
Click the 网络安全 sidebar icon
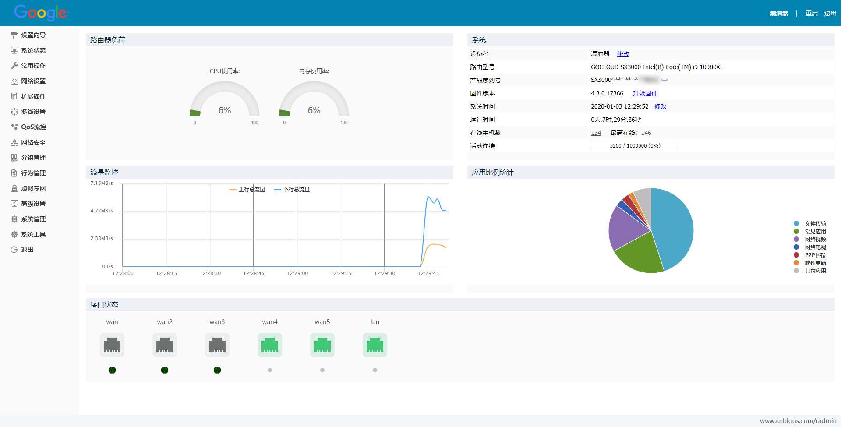coord(14,142)
